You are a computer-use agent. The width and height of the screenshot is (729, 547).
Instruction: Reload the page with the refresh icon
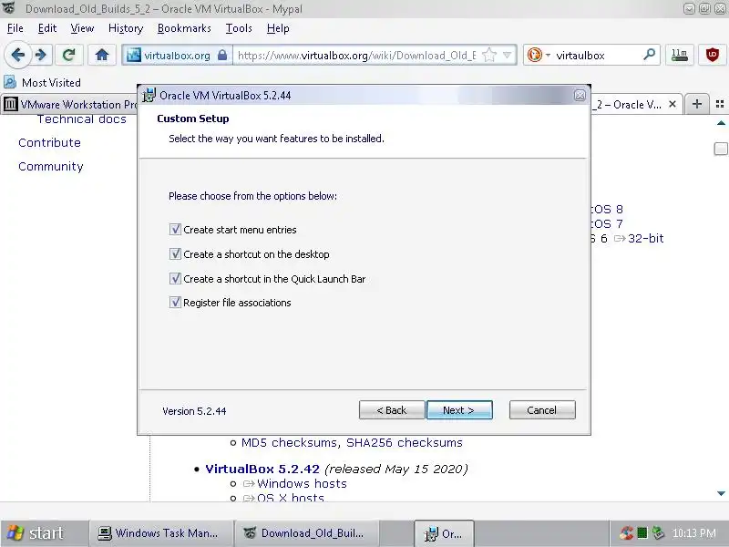point(69,56)
